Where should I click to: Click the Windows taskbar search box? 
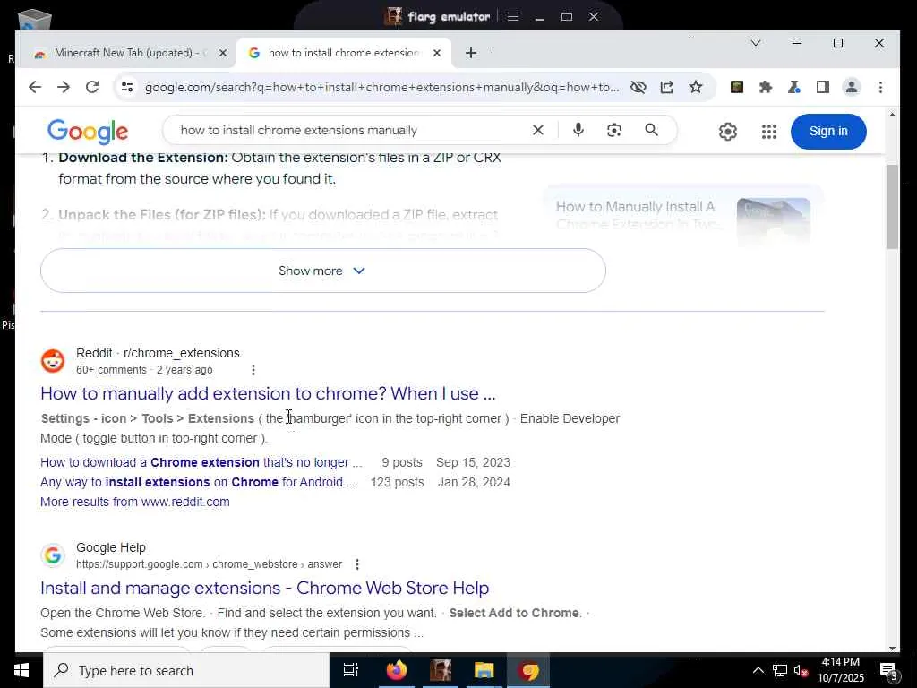[x=186, y=670]
